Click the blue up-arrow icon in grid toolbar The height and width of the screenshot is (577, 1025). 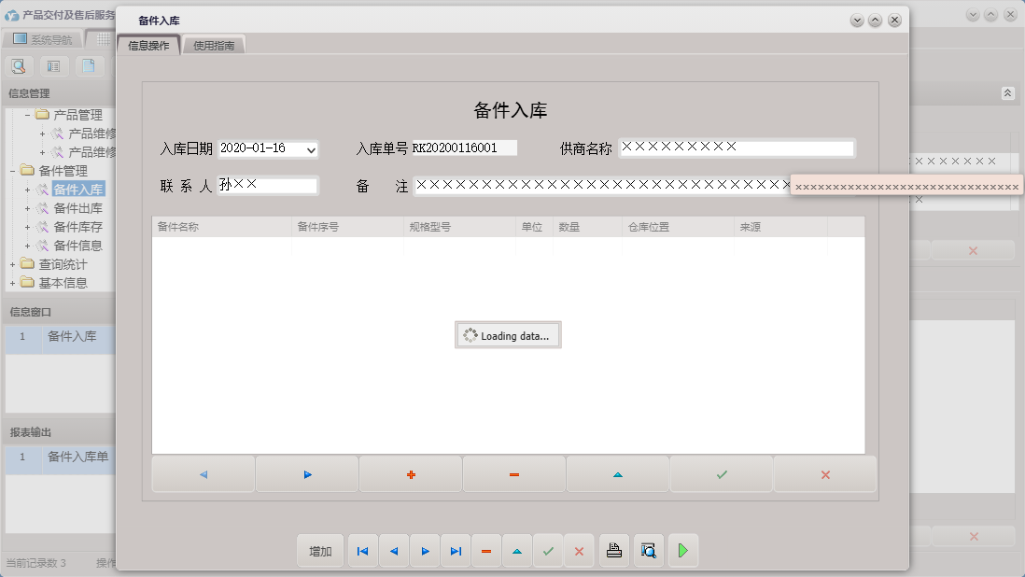pyautogui.click(x=617, y=474)
